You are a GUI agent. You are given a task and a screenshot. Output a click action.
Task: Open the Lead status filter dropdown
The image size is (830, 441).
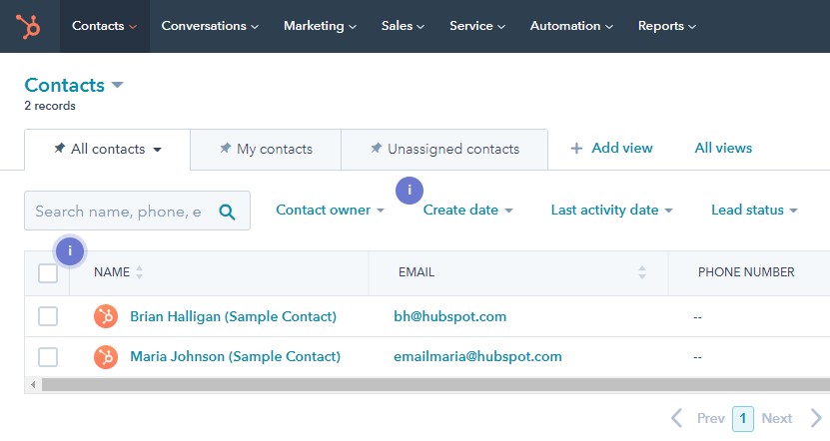pyautogui.click(x=754, y=210)
